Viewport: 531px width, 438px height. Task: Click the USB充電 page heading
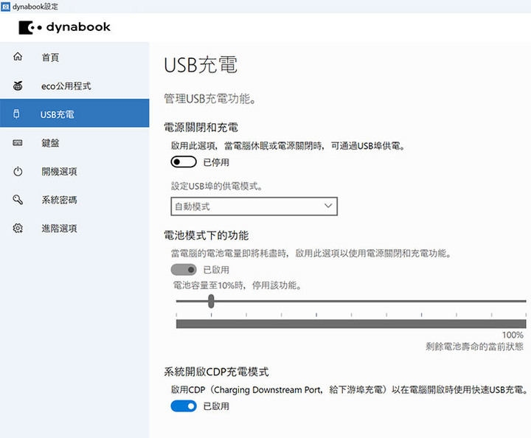tap(201, 65)
